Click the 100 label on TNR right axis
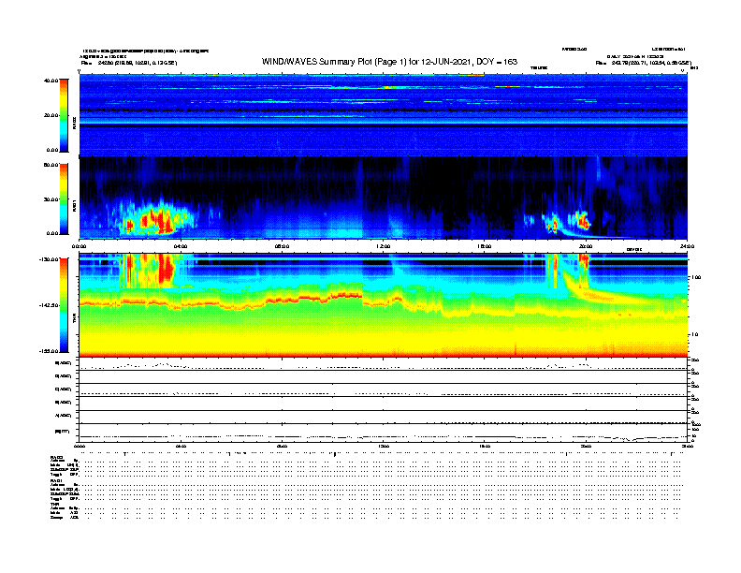This screenshot has width=741, height=573. click(x=696, y=277)
